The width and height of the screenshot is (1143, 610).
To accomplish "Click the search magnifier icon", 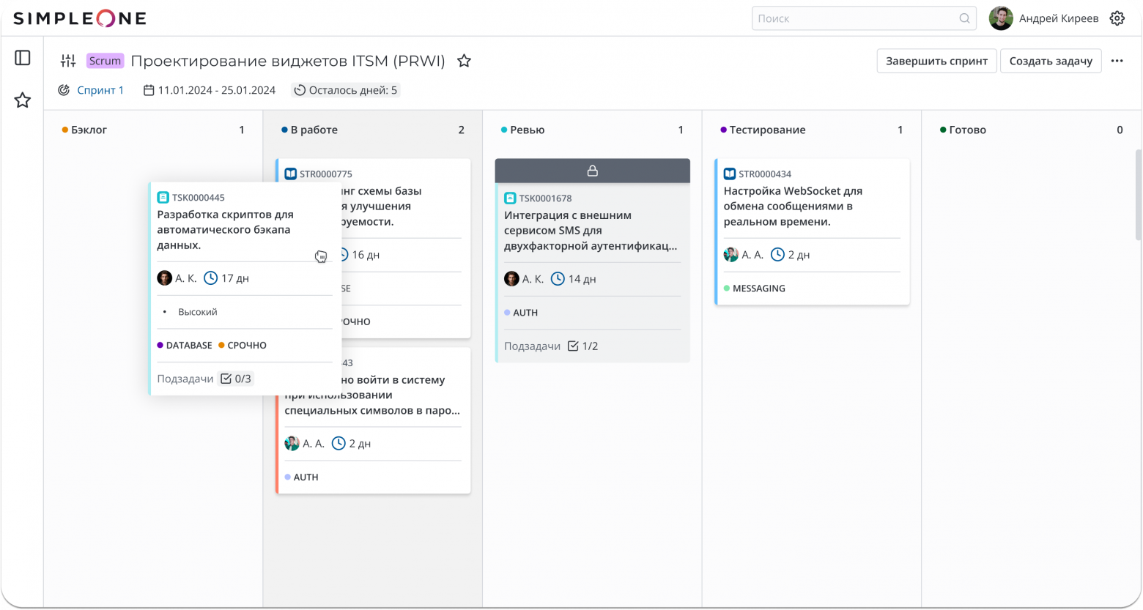I will pyautogui.click(x=965, y=19).
